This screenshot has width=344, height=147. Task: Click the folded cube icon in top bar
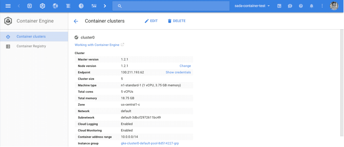[55, 6]
